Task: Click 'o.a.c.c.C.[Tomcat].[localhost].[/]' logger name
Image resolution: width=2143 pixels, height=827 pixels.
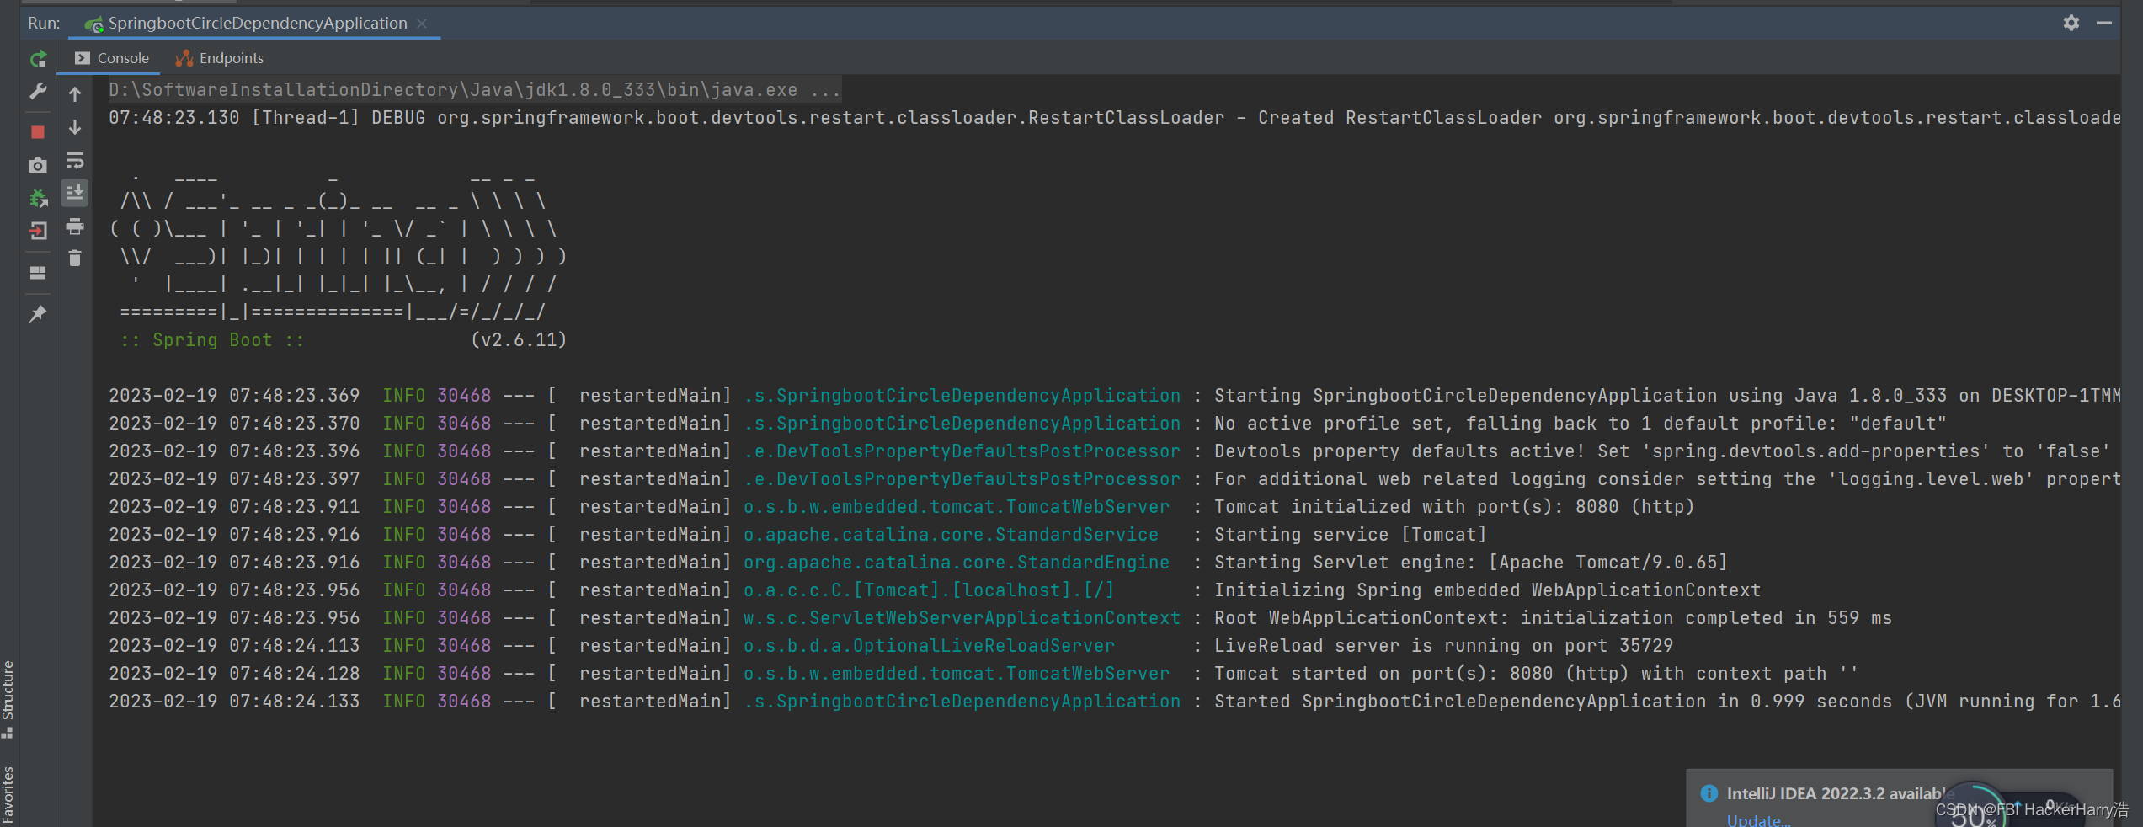Action: tap(929, 590)
